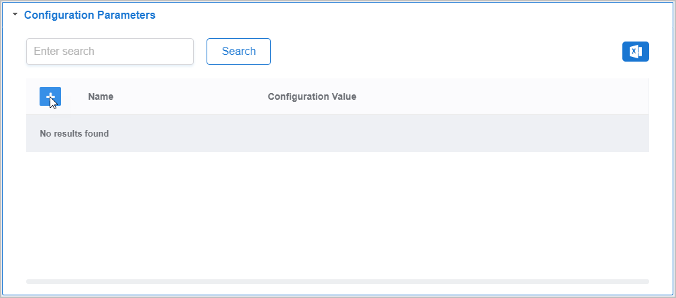The image size is (676, 298).
Task: Click the gray scrollbar track at bottom
Action: tap(337, 281)
